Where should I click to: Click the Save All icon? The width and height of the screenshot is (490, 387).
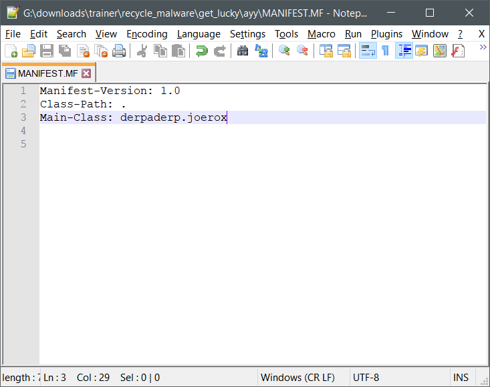(65, 51)
